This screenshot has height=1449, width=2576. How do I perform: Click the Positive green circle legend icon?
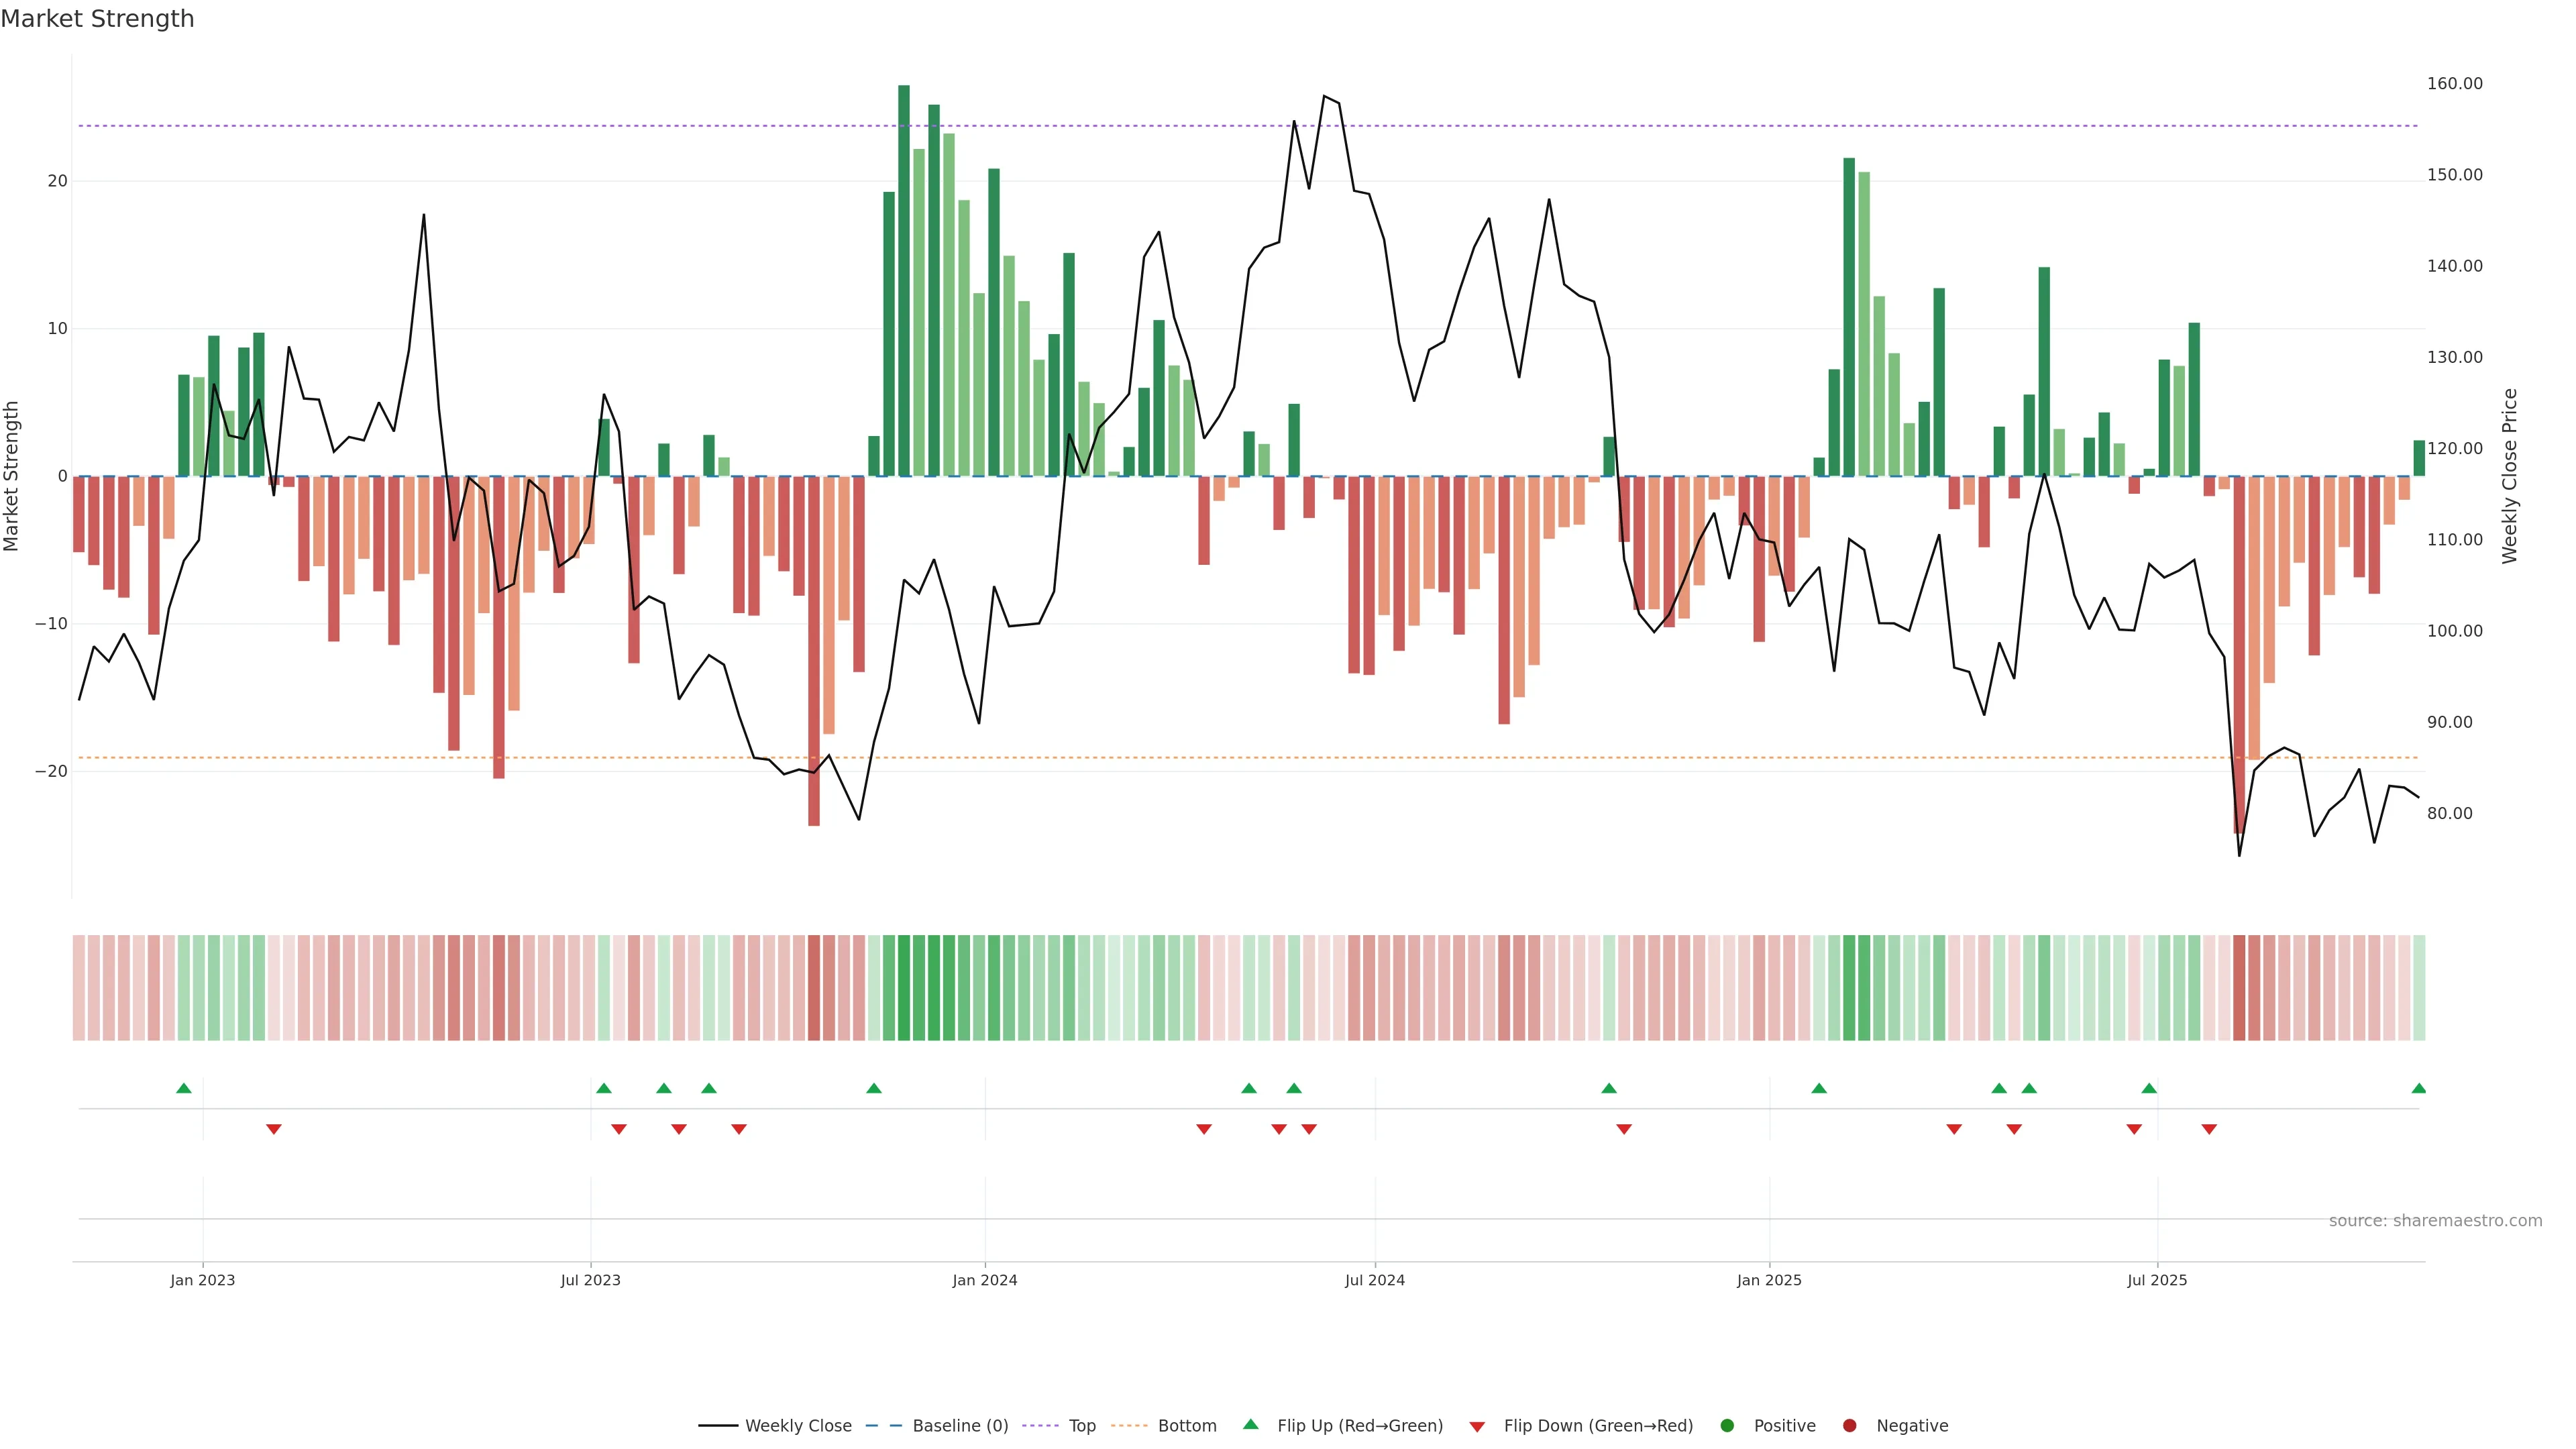1727,1426
